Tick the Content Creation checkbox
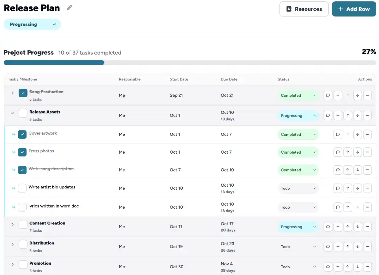 [x=23, y=224]
